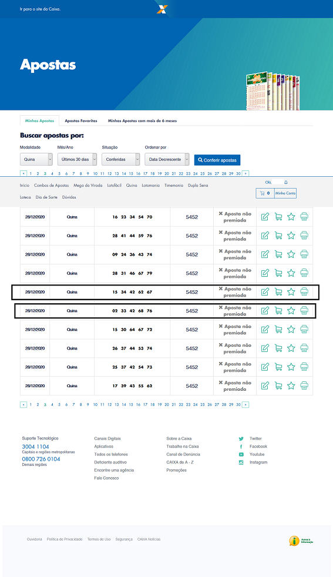Go to next page arrow in bottom pagination

click(245, 405)
